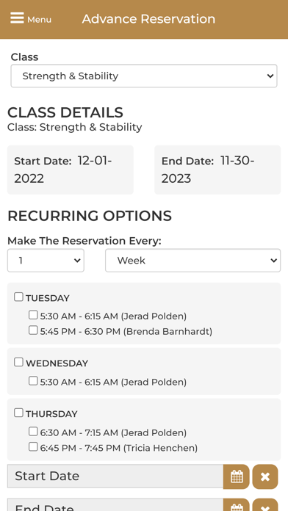Viewport: 288px width, 511px height.
Task: Check the THURSDAY day checkbox
Action: pos(18,413)
